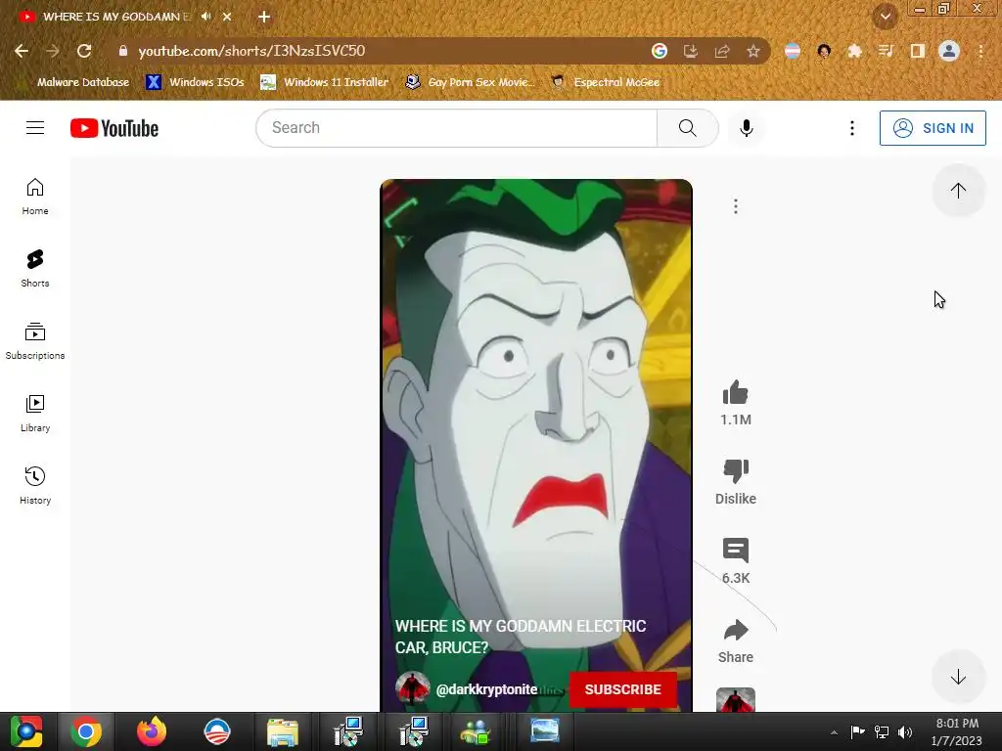This screenshot has width=1002, height=751.
Task: Subscribe to darkkryptonite channel
Action: coord(622,689)
